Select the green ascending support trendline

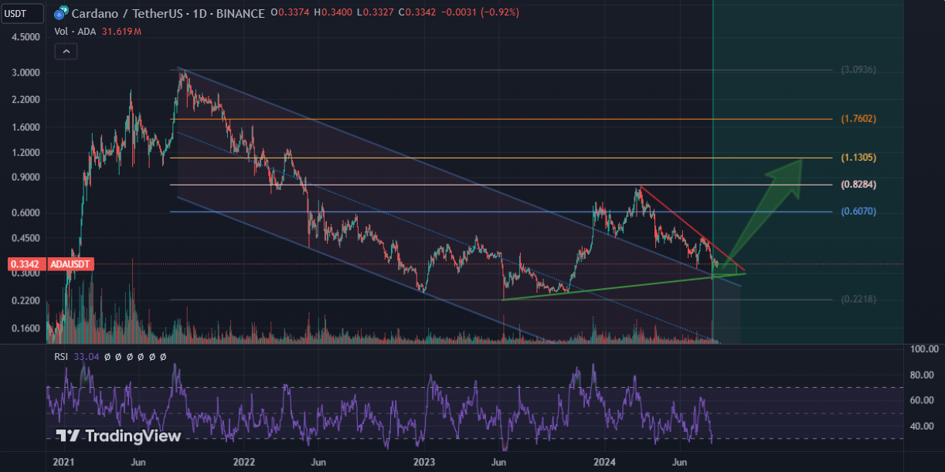[x=624, y=287]
